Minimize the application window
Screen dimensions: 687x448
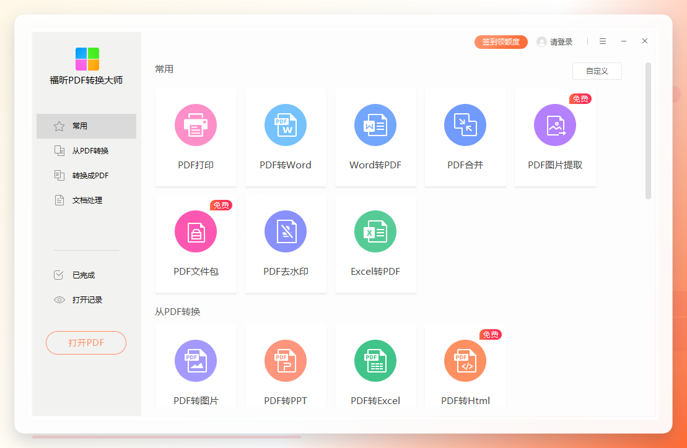pos(623,41)
